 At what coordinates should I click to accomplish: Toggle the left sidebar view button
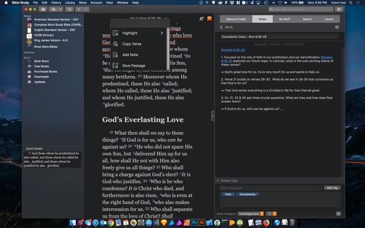point(43,10)
